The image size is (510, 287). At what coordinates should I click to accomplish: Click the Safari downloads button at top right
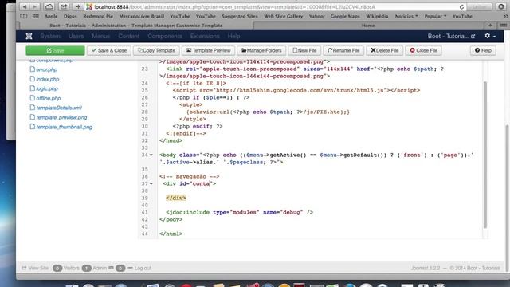pos(501,6)
